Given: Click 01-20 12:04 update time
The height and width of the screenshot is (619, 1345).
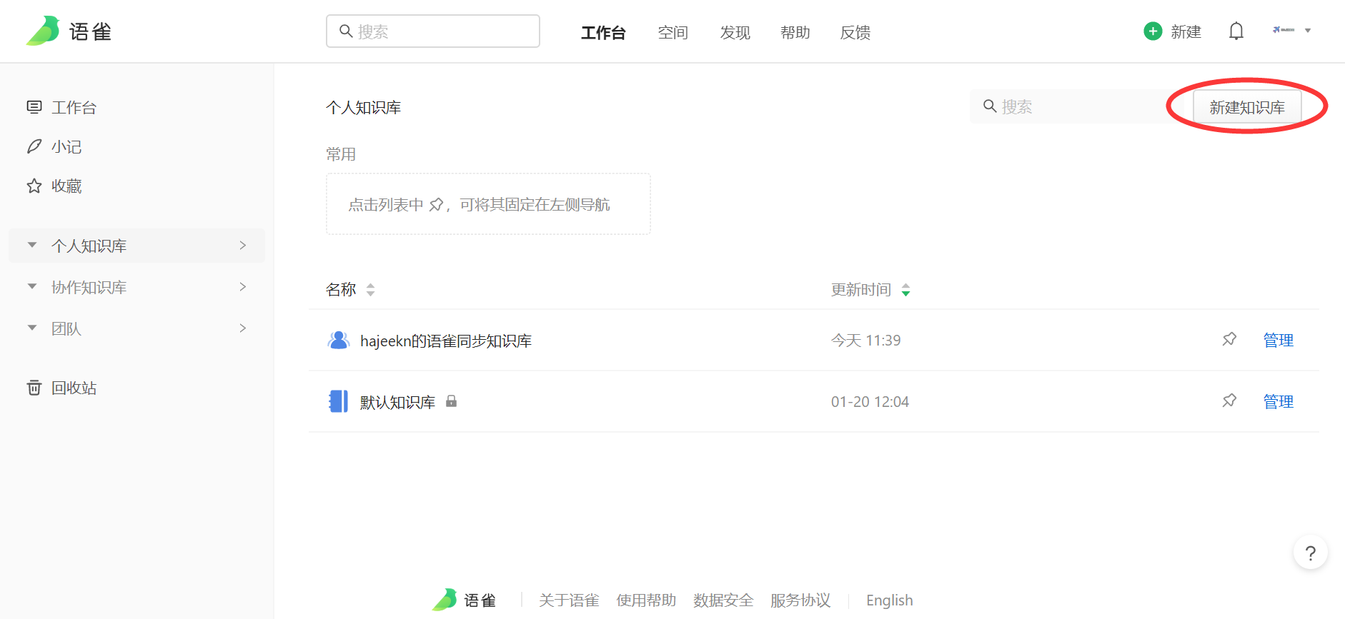Looking at the screenshot, I should 870,401.
